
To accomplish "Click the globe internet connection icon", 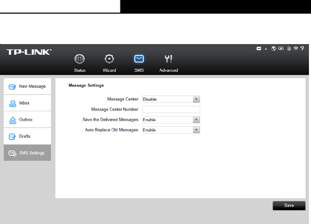I will click(273, 48).
